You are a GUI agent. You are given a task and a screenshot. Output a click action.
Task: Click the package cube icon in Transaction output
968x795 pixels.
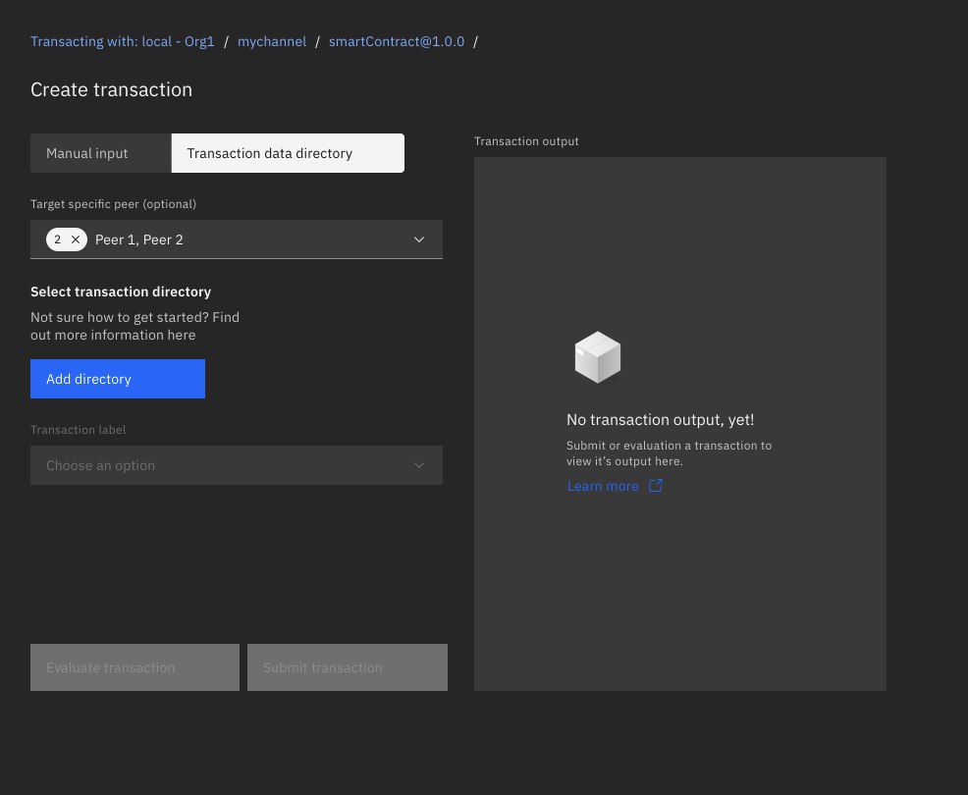tap(597, 356)
